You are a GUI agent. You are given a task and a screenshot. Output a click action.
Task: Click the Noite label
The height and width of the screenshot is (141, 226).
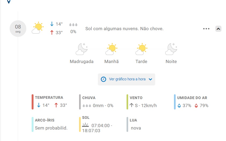(x=171, y=61)
